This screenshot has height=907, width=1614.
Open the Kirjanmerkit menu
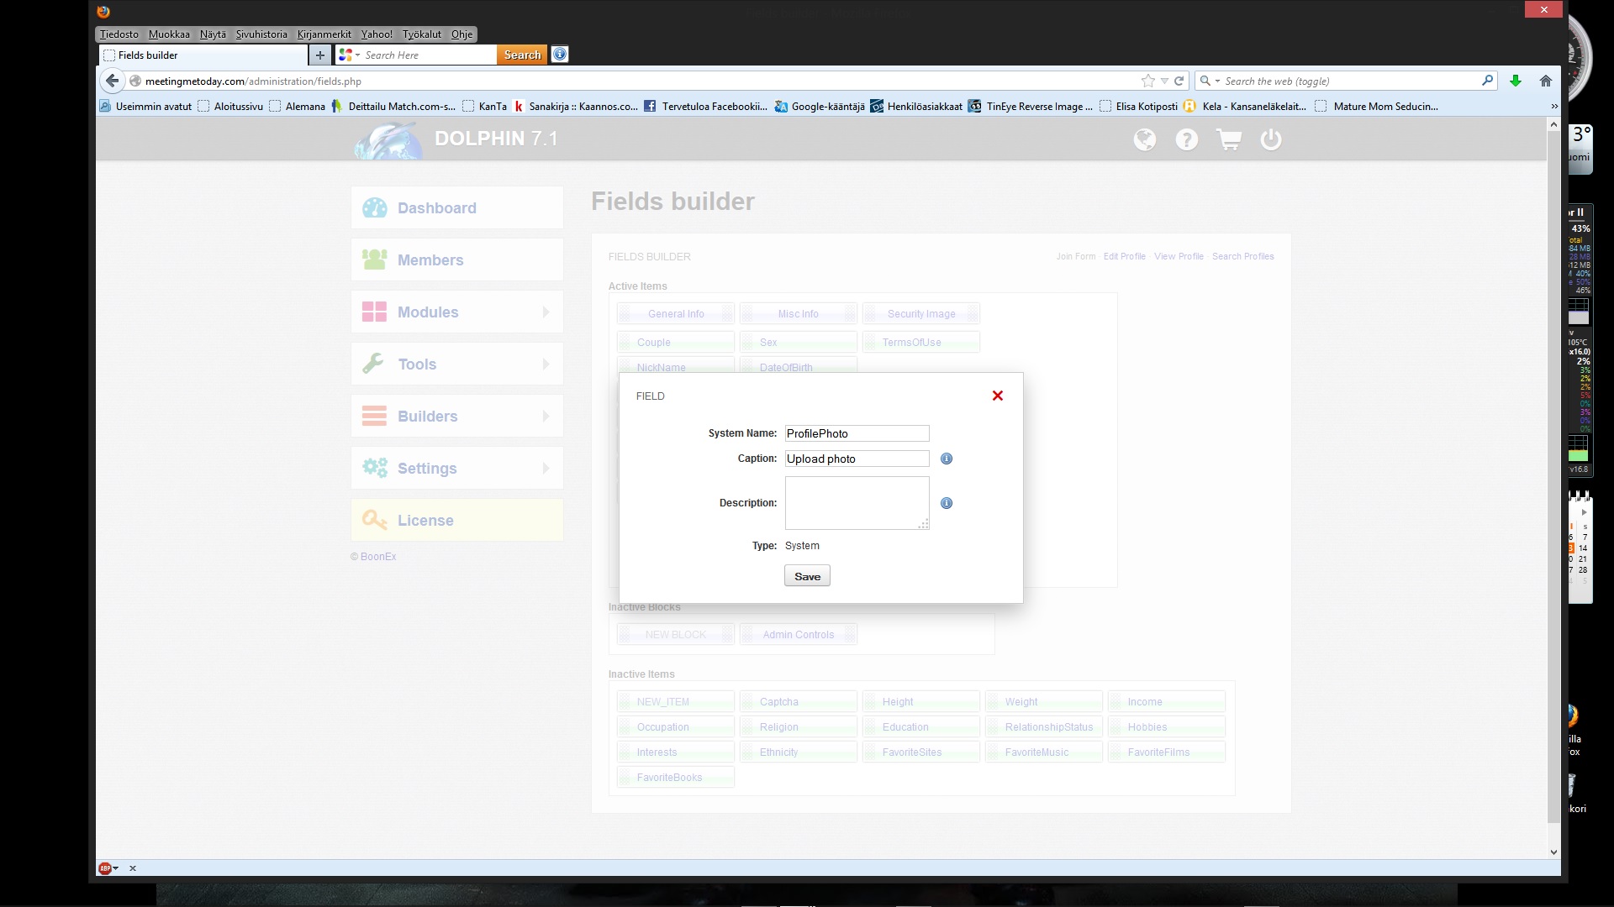click(324, 34)
